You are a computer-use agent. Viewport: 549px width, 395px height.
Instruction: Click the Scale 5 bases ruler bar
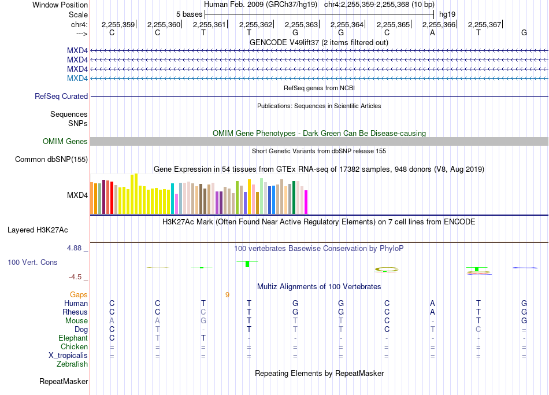point(320,14)
